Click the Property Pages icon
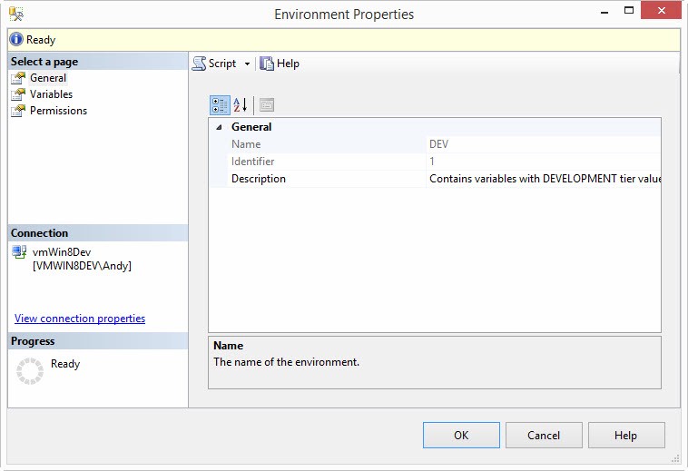The width and height of the screenshot is (688, 471). coord(267,104)
